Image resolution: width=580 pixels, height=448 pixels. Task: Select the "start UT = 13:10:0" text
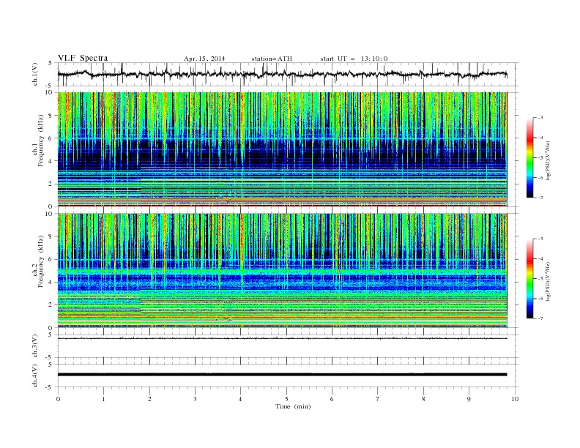click(354, 59)
